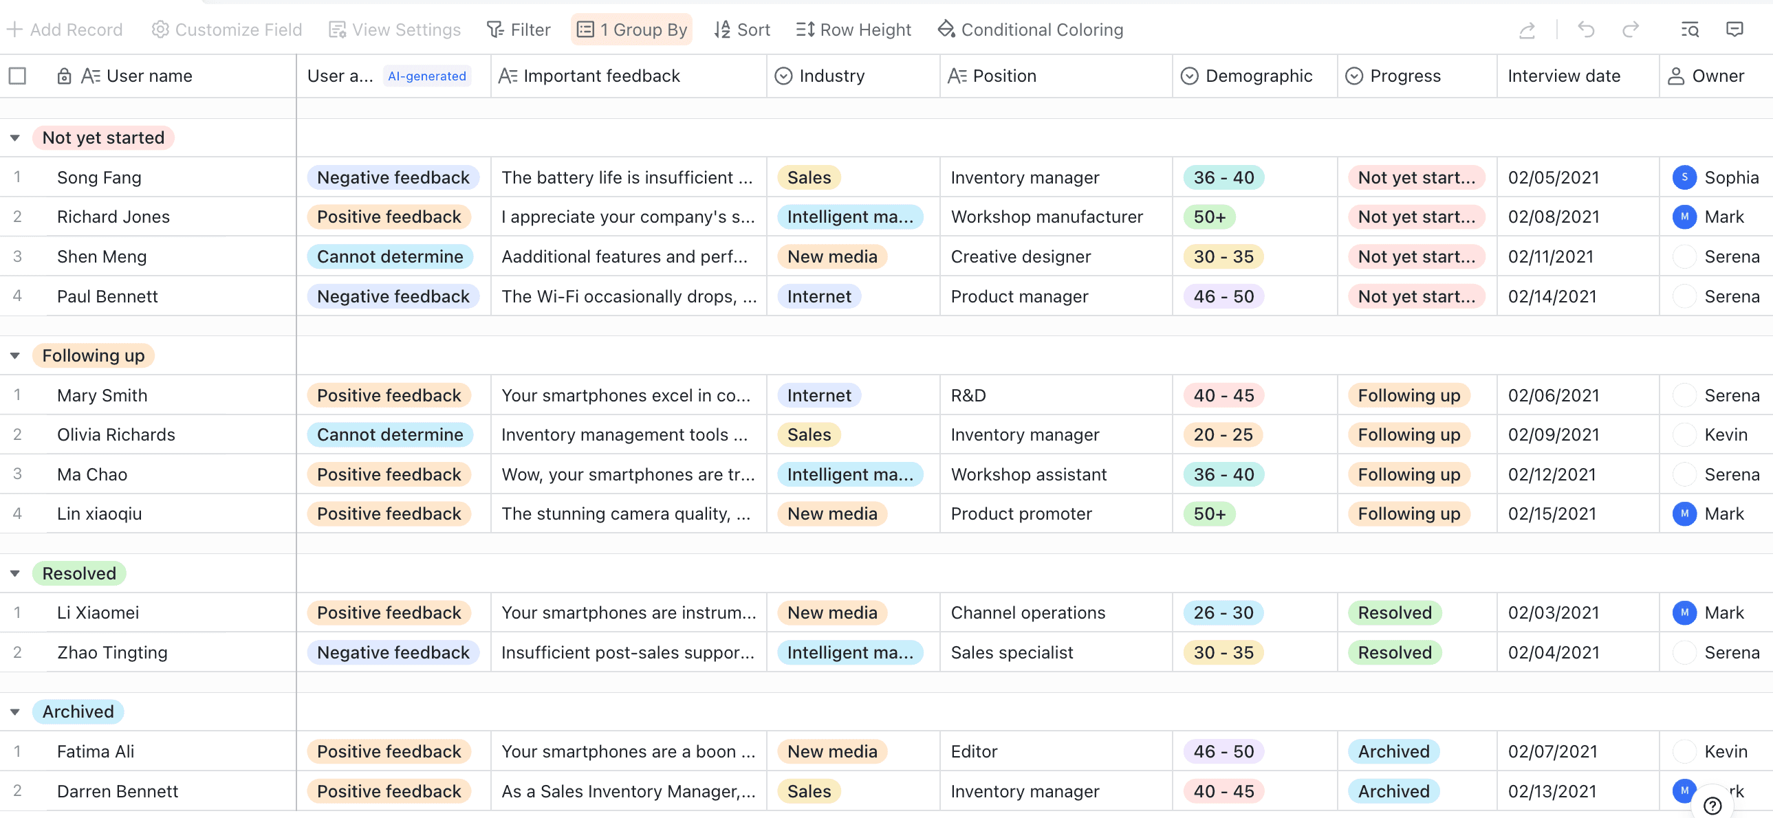Image resolution: width=1773 pixels, height=818 pixels.
Task: Click the 36 - 40 tag for Song Fang
Action: 1223,177
